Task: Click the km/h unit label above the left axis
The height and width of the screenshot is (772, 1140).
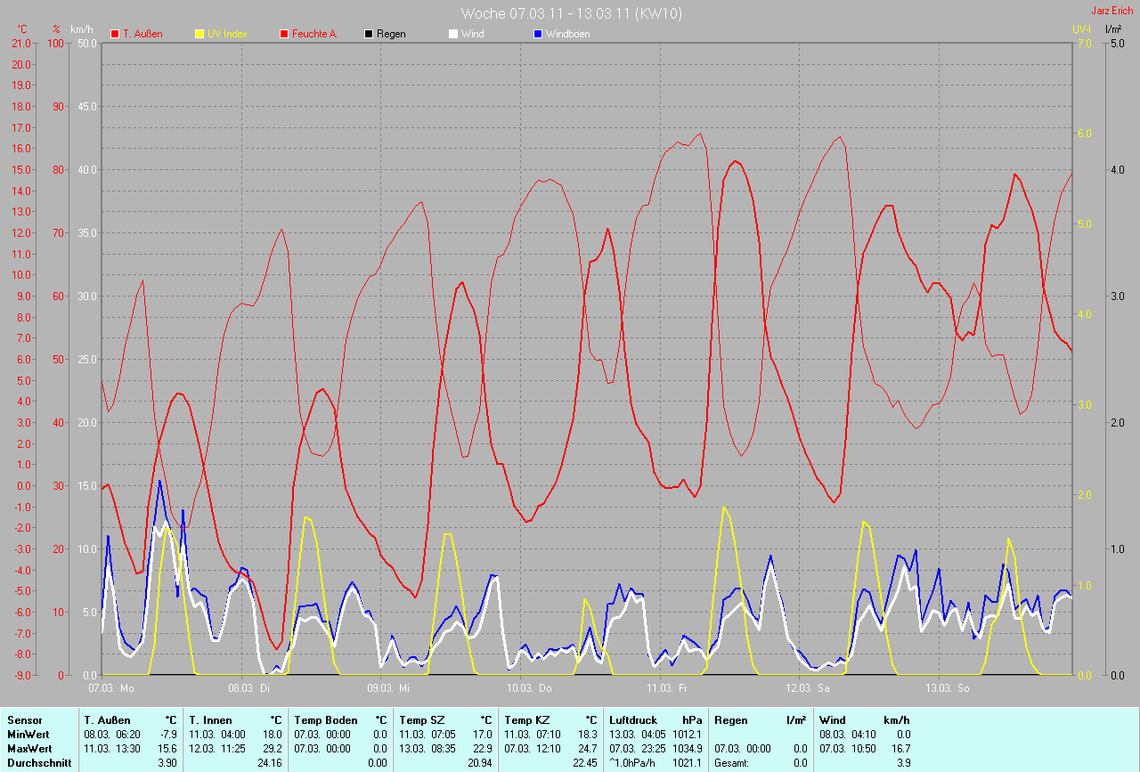Action: click(x=81, y=29)
